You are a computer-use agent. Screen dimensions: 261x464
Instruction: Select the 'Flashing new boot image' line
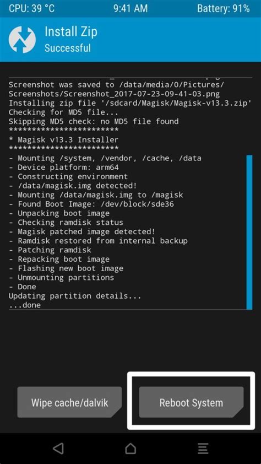[66, 268]
